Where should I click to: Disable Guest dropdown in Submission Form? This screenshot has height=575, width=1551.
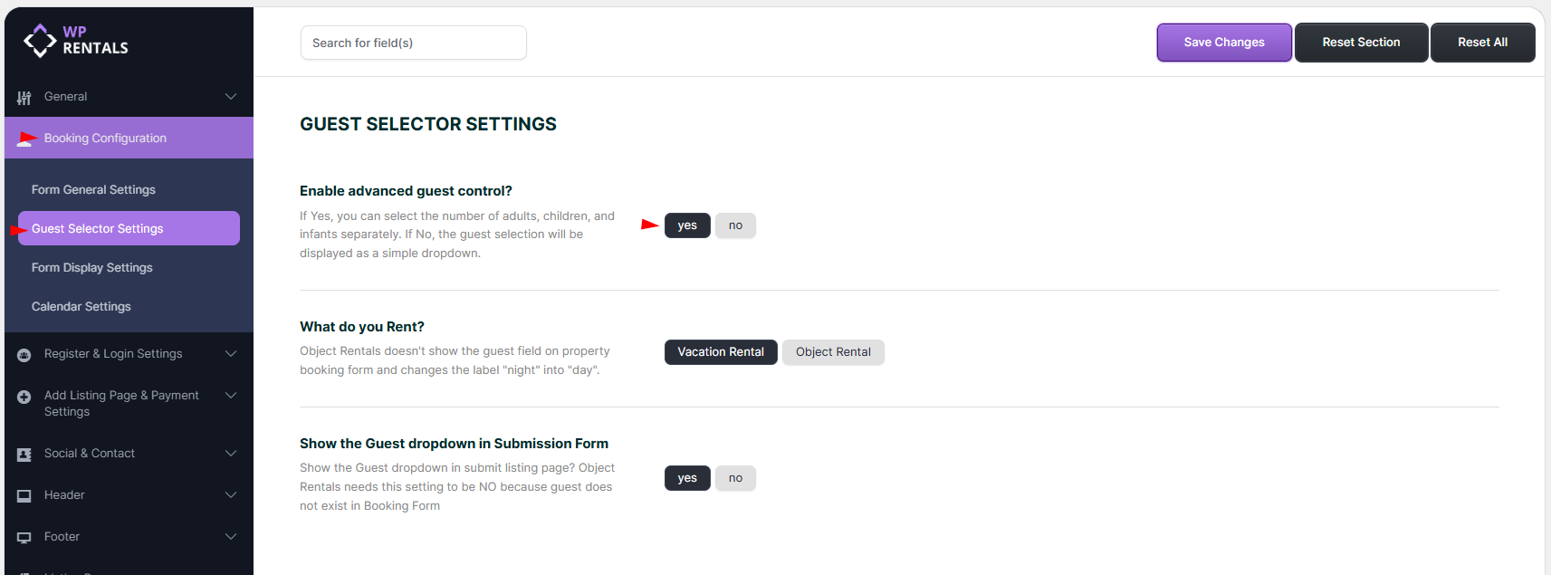(735, 478)
